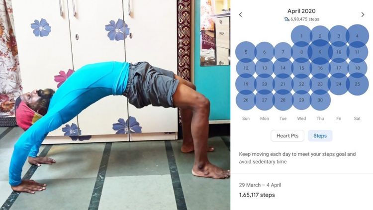This screenshot has width=373, height=210.
Task: Select day 20 bubble
Action: coord(264,84)
